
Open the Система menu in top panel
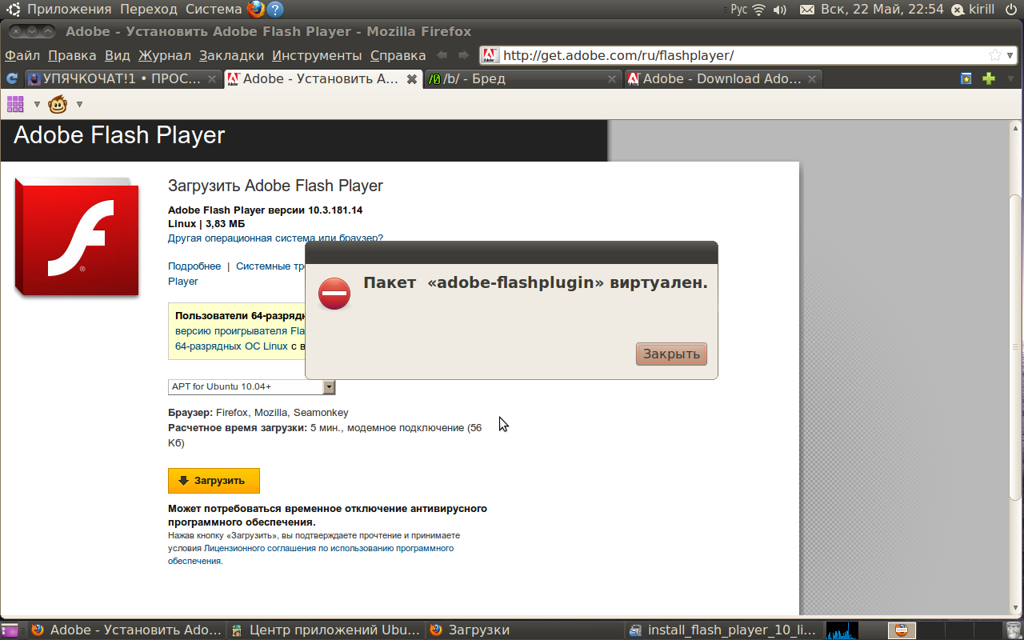point(214,9)
